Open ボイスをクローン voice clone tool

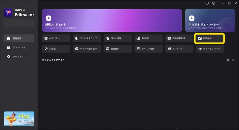[210, 49]
